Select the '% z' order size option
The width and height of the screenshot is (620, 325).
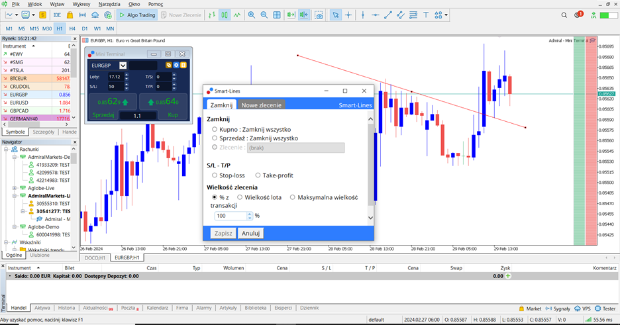tap(215, 197)
